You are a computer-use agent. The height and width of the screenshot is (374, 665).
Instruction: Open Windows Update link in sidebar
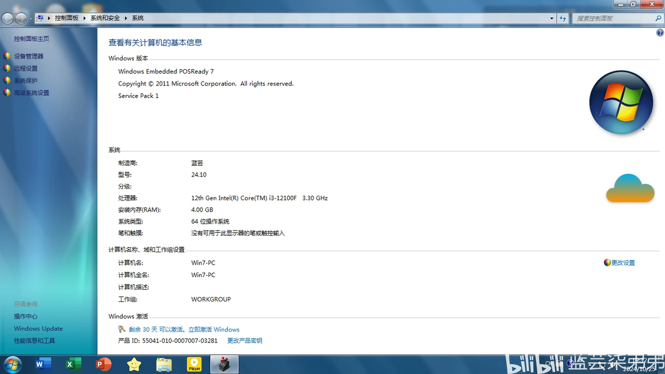click(x=38, y=329)
